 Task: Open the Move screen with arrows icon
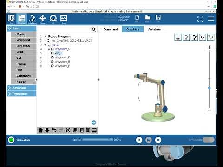(x=43, y=19)
